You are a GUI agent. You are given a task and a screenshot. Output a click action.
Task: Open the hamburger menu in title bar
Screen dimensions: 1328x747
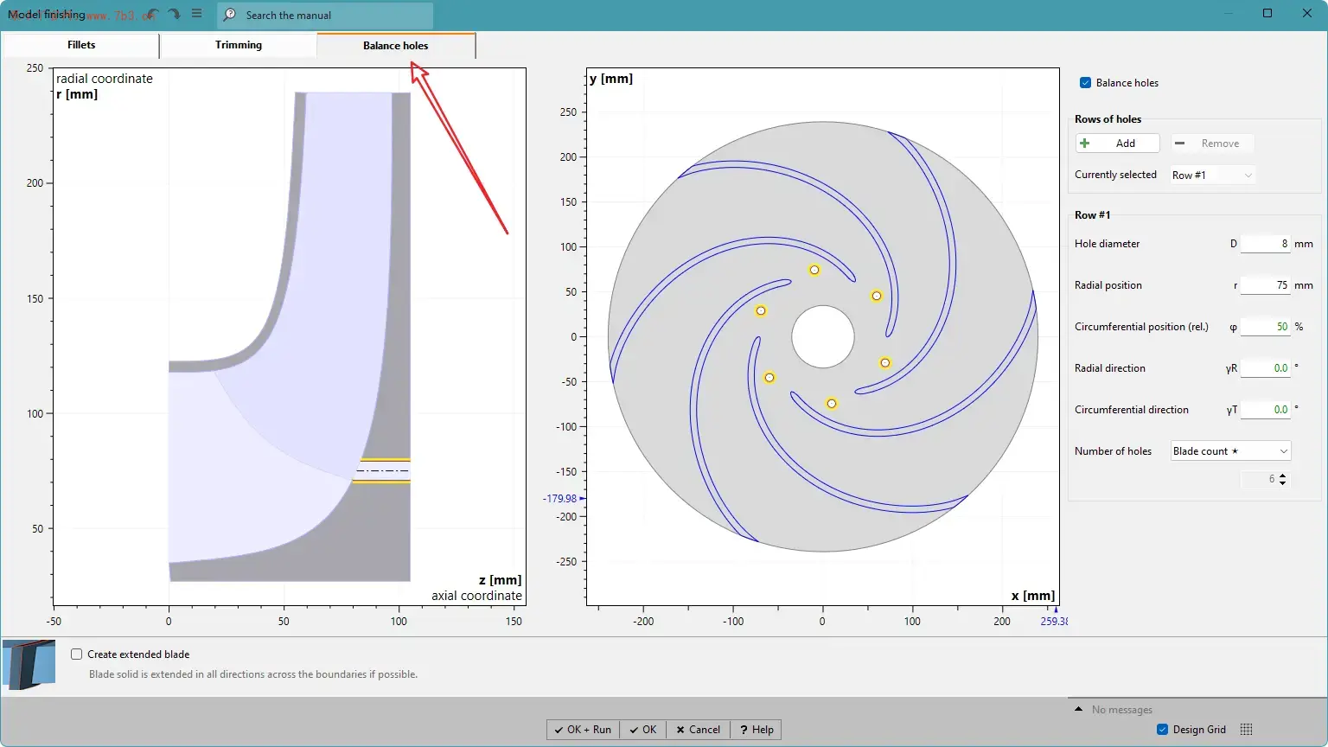tap(197, 14)
